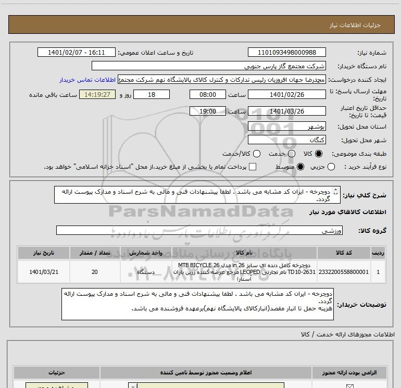
Task: Click the view license button in جزئیات column
Action: click(57, 385)
